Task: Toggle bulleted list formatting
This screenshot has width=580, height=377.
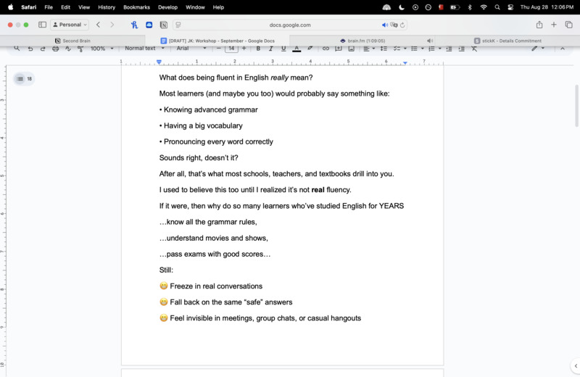Action: click(414, 49)
